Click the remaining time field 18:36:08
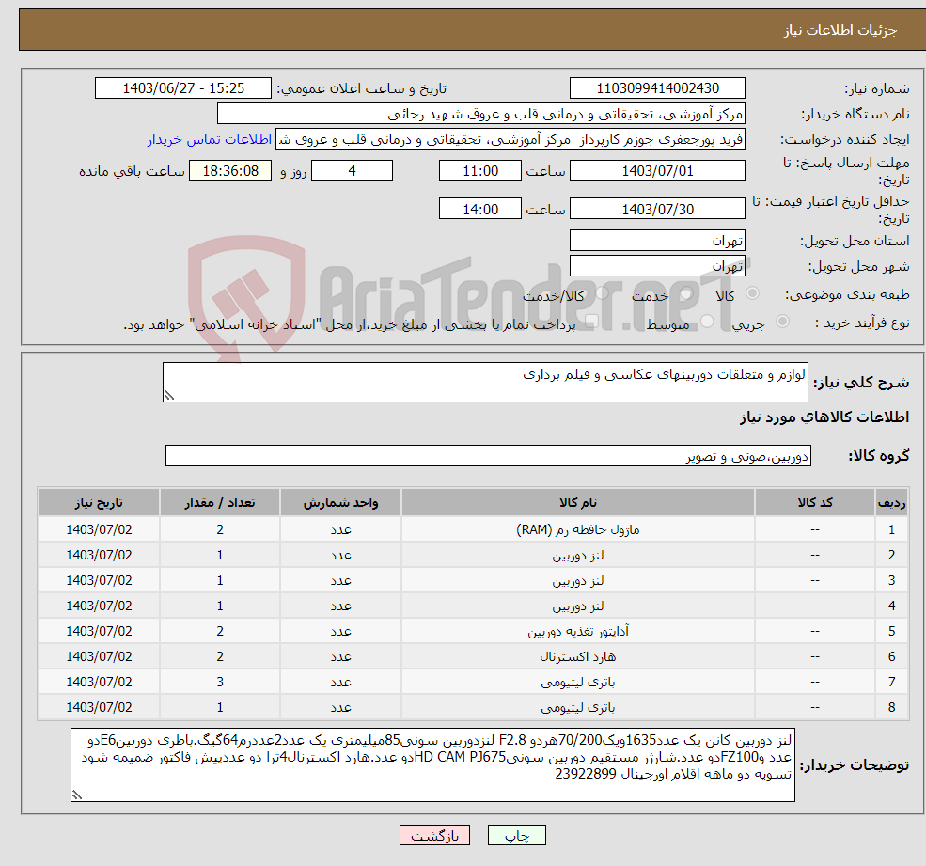This screenshot has width=926, height=866. click(230, 171)
